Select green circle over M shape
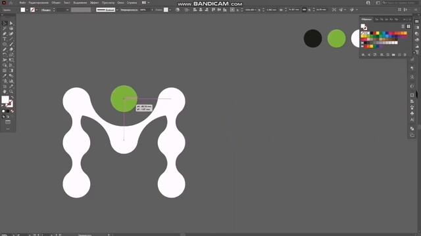The image size is (421, 236). click(124, 99)
